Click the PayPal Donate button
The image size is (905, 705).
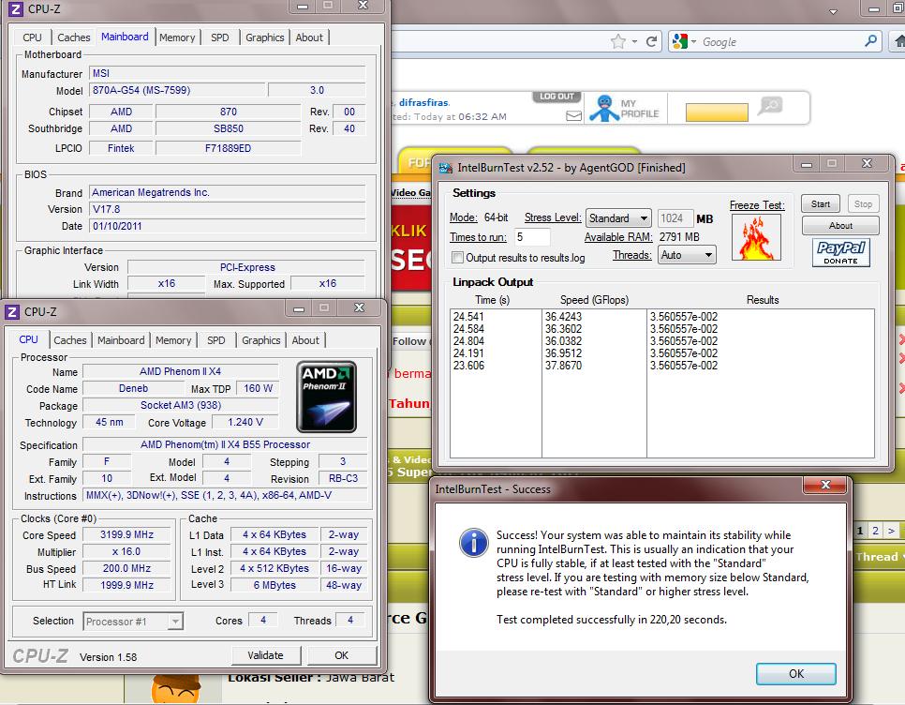click(840, 252)
